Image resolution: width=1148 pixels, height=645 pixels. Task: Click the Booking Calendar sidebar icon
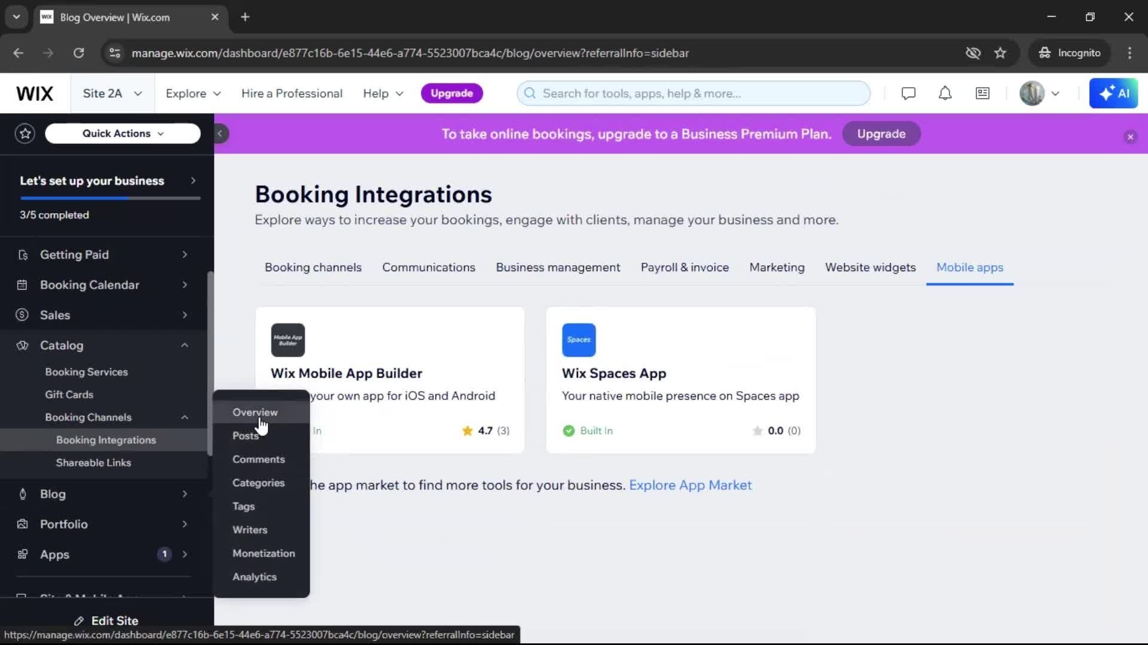(22, 285)
